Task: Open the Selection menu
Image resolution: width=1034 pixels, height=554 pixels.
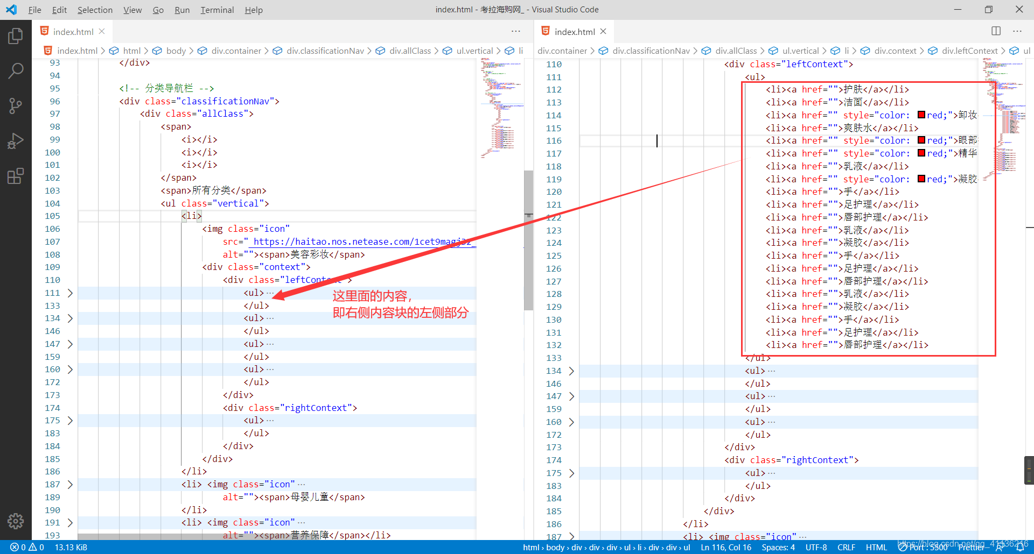Action: tap(95, 10)
